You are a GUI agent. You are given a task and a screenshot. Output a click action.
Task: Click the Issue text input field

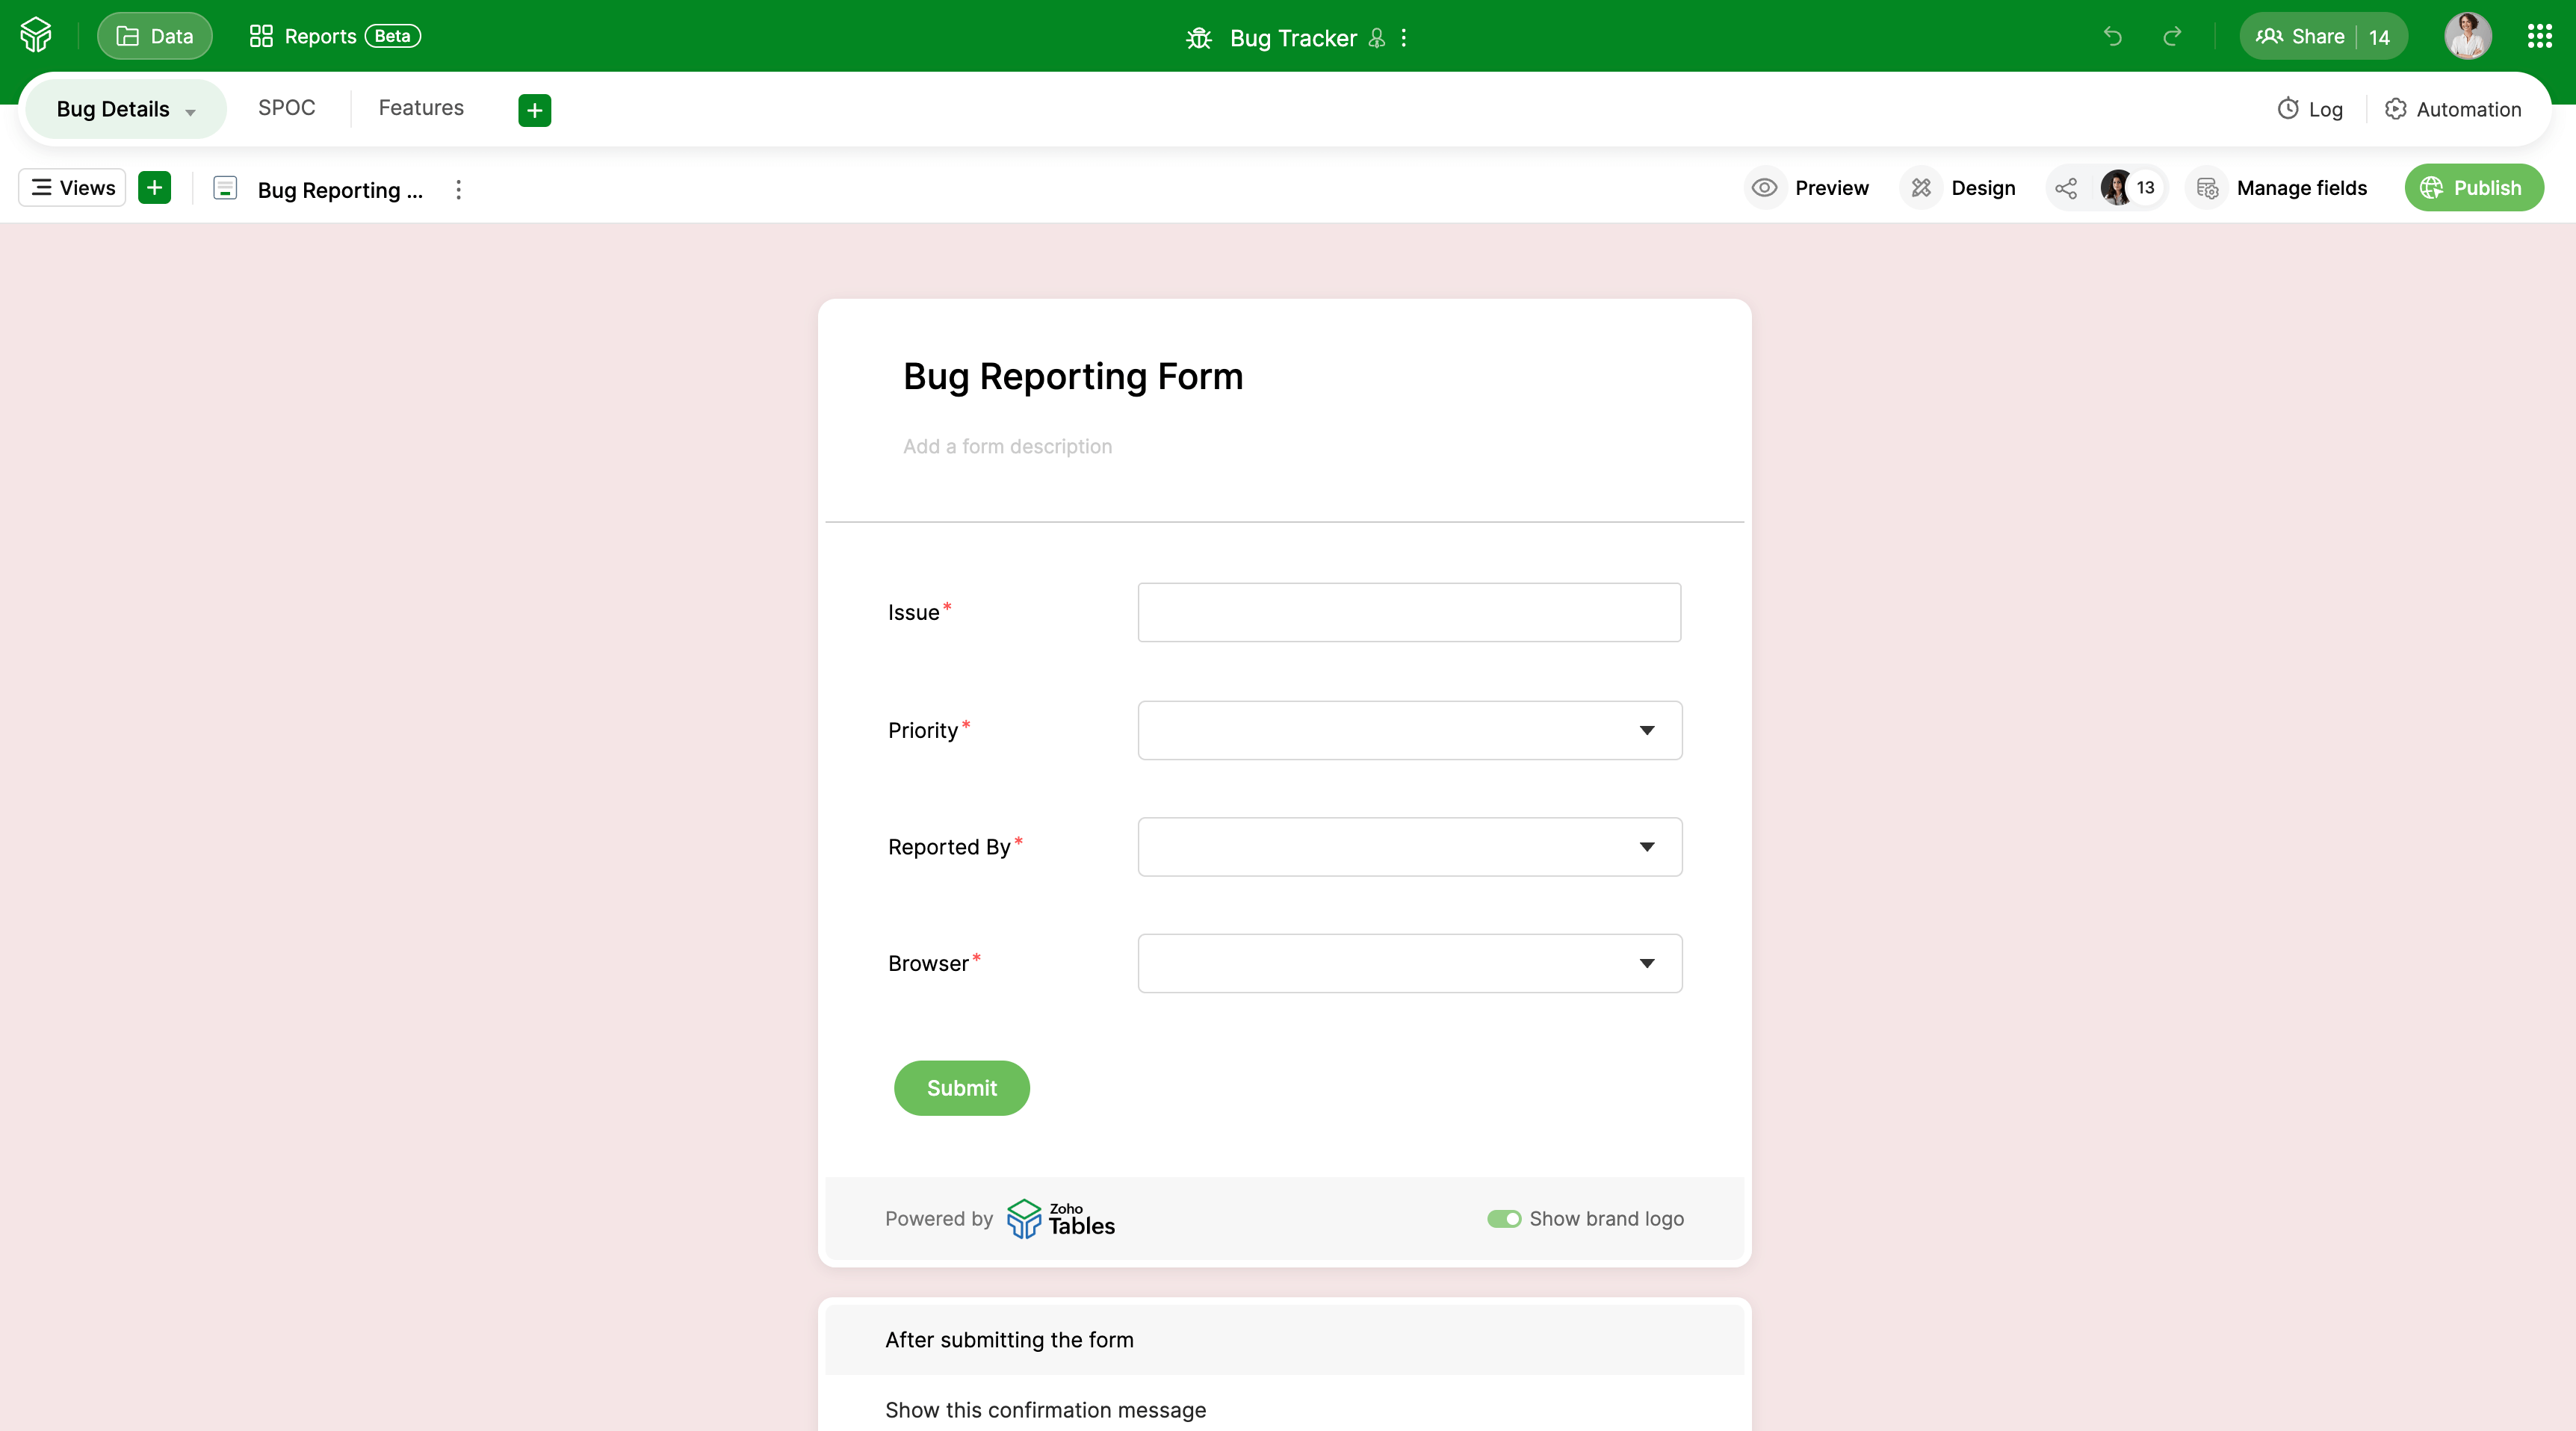click(1407, 612)
